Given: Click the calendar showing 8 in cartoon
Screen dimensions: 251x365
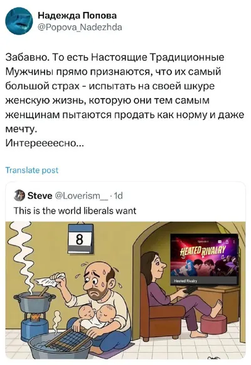Looking at the screenshot, I should (80, 239).
